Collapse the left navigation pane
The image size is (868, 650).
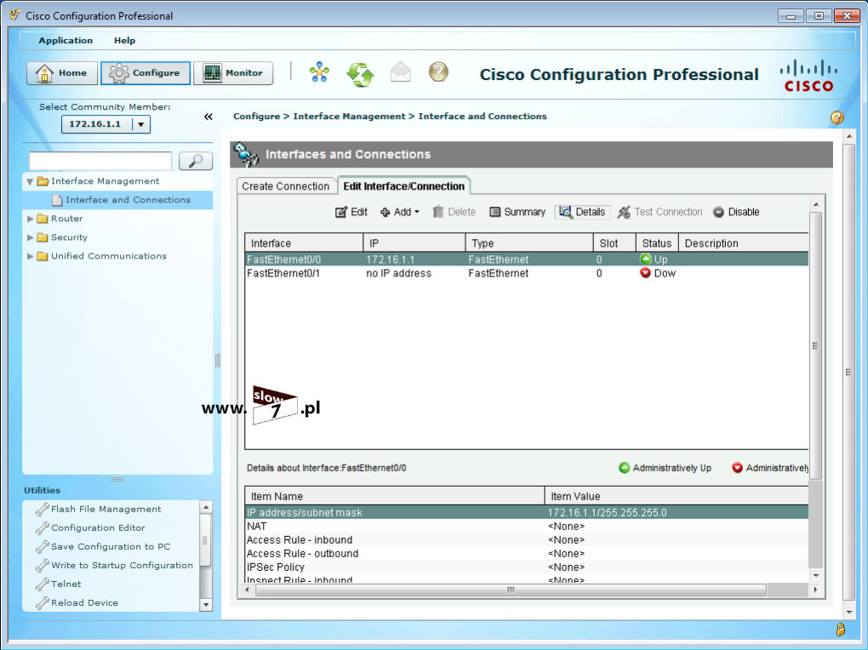coord(208,117)
